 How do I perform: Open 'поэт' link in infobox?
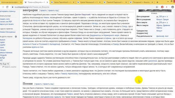point(167,36)
